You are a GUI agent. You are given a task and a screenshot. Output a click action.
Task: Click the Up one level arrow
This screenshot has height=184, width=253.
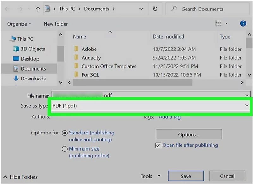click(x=38, y=9)
